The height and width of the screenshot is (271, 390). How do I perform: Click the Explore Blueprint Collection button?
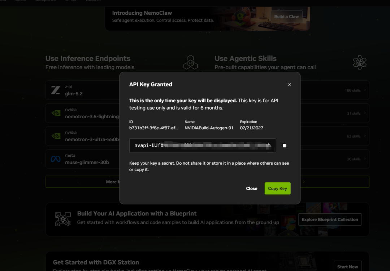(x=330, y=219)
